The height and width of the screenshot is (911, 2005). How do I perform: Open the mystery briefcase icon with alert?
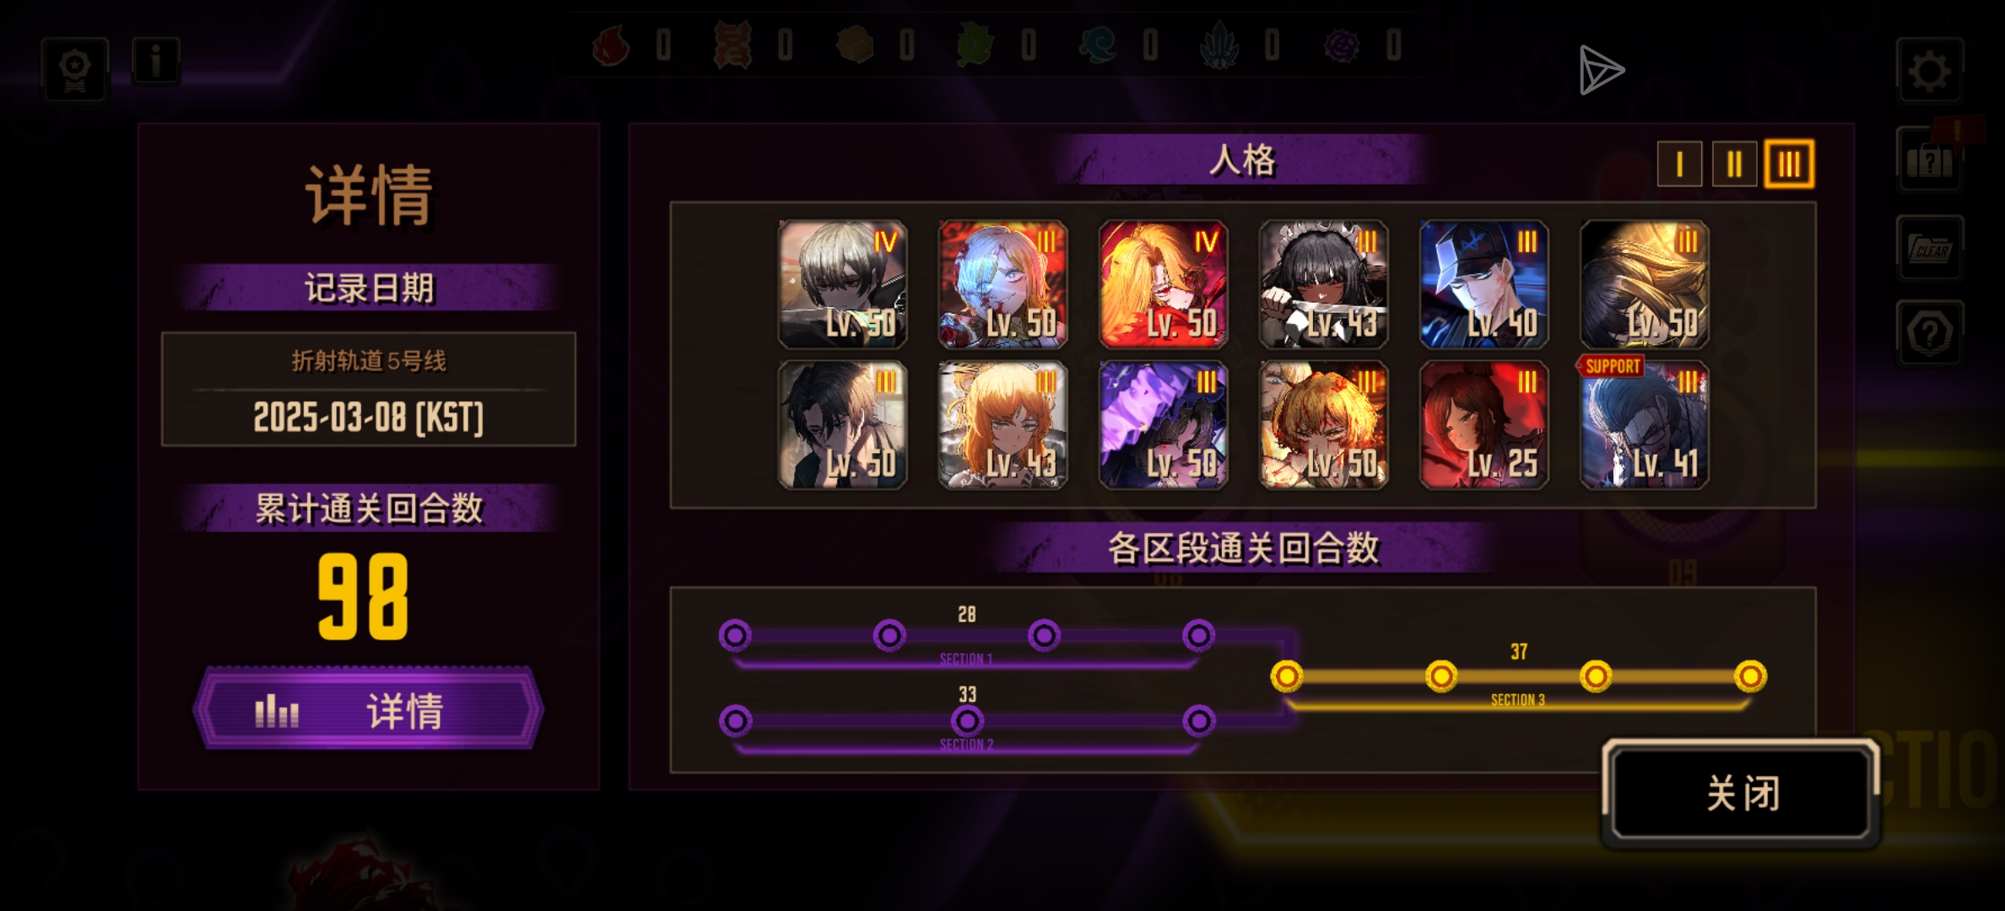pos(1929,160)
